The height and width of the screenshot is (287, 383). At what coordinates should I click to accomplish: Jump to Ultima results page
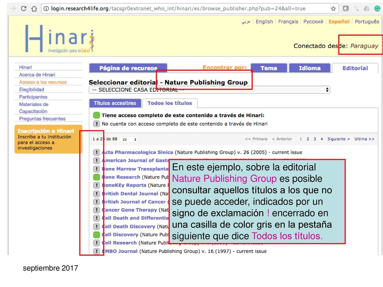pyautogui.click(x=364, y=139)
